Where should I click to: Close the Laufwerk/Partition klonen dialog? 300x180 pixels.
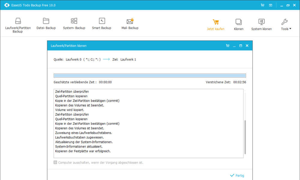tap(247, 46)
